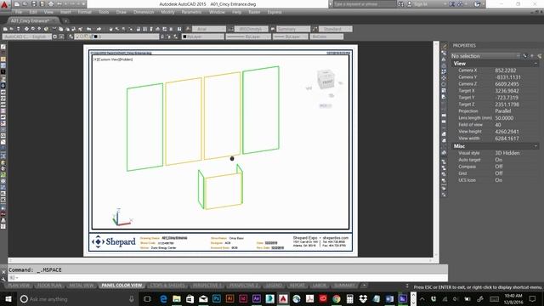544x306 pixels.
Task: Open ByColor plot style dropdown
Action: pos(326,37)
